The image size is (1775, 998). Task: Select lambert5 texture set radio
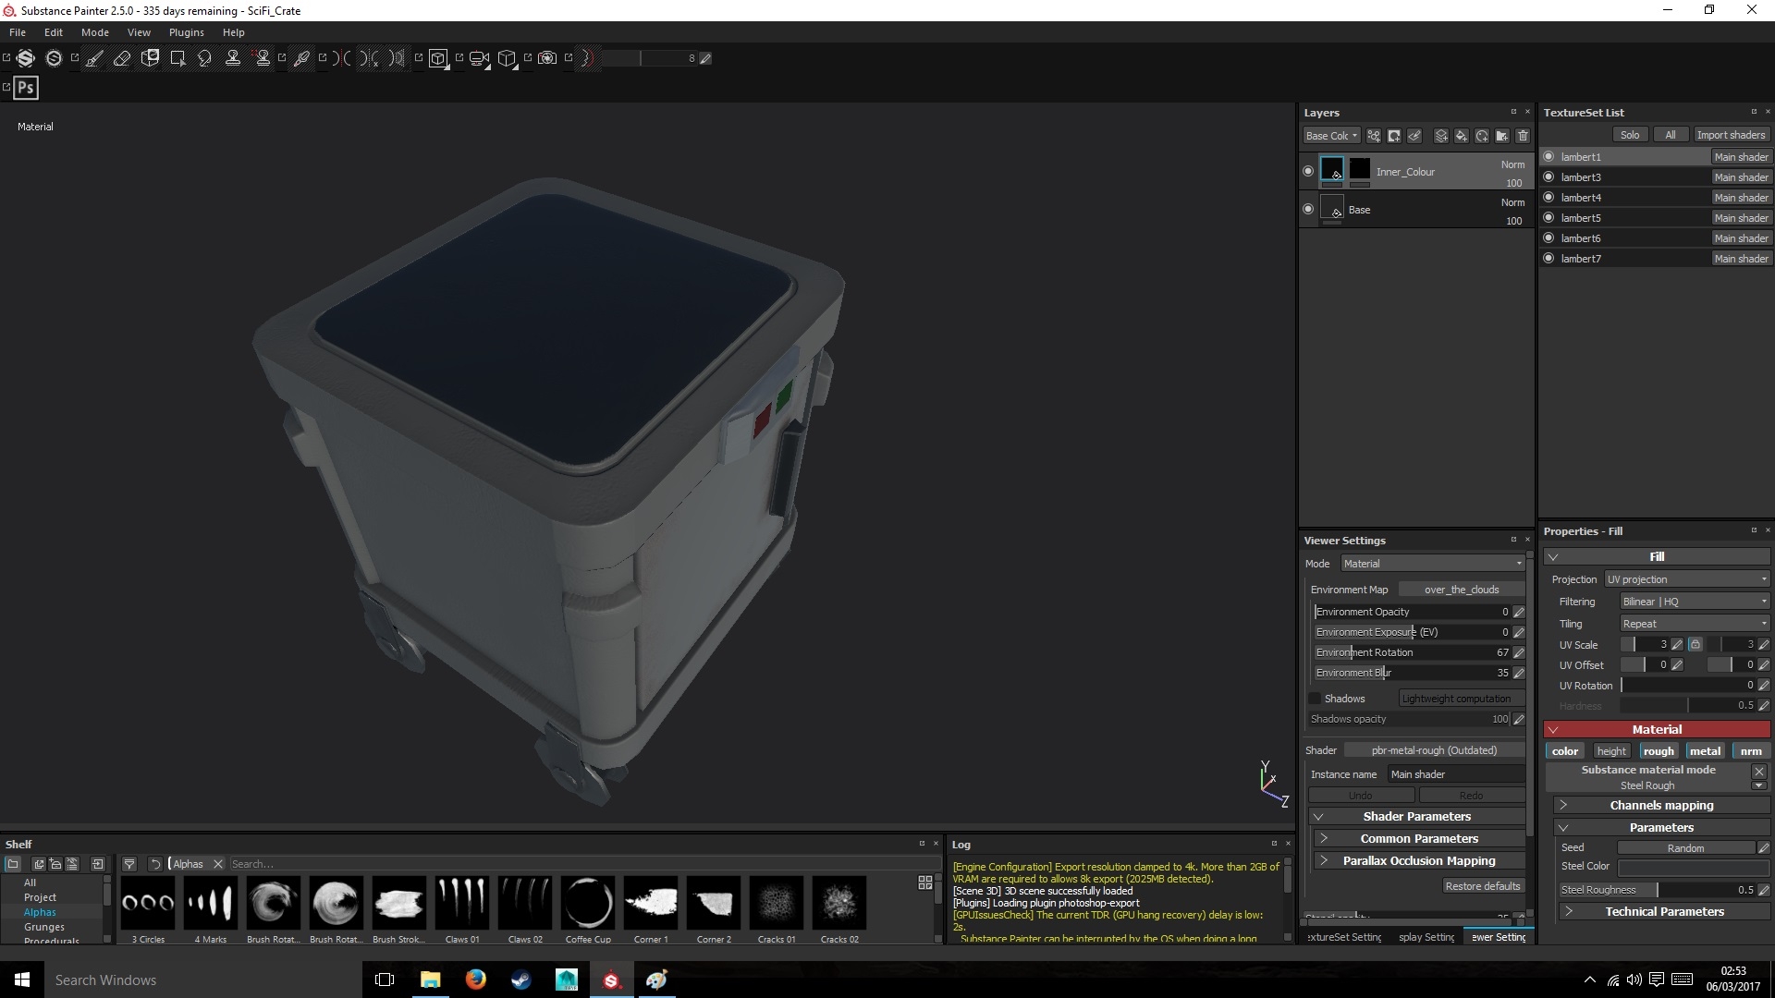pyautogui.click(x=1549, y=217)
